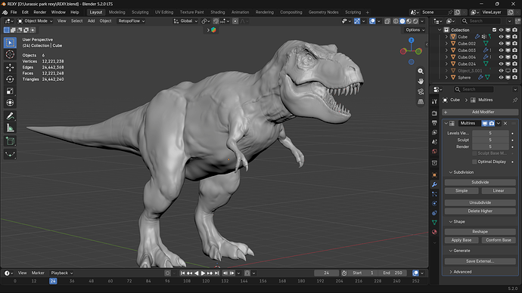The width and height of the screenshot is (522, 293).
Task: Select the Add Cube tool
Action: click(10, 141)
